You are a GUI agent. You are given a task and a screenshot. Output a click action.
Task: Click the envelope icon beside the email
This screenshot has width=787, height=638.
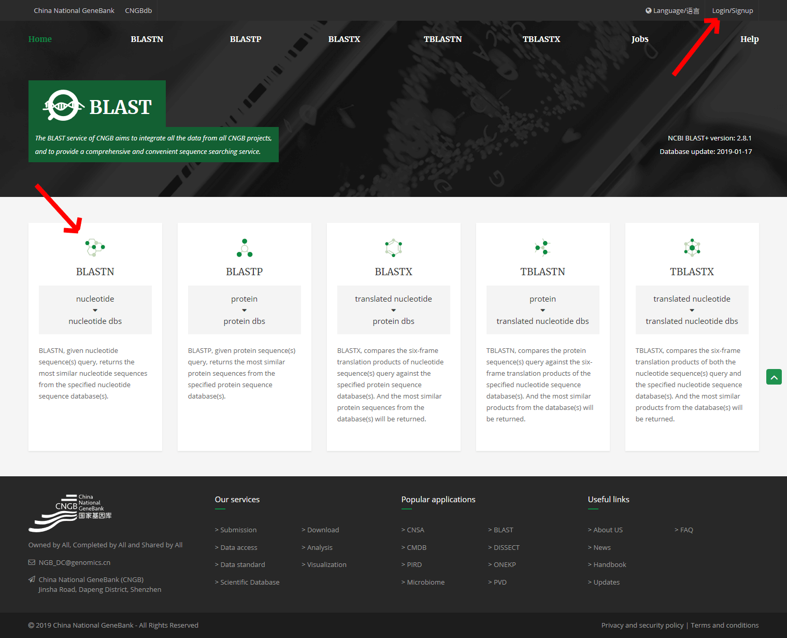[32, 562]
